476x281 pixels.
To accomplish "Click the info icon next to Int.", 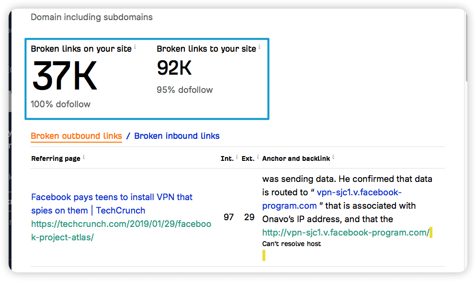I will [237, 157].
